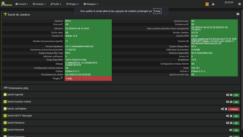Viewport: 243px width, 137px height.
Task: Click the Plugins info tooltip icon
Action: 62,78
